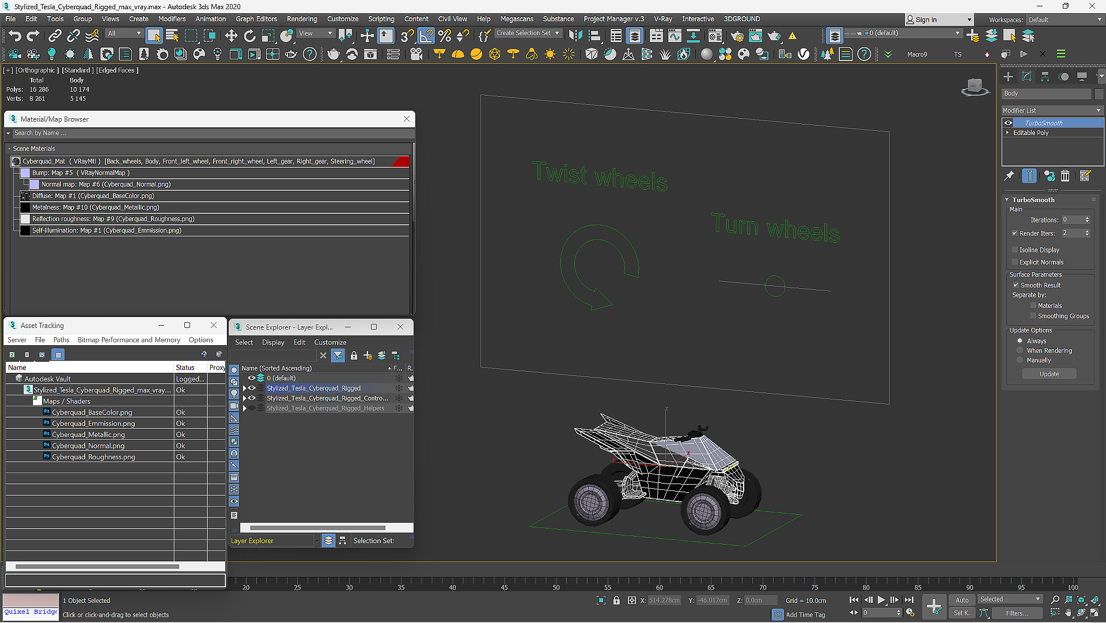Click the Render Production teapot icon

point(774,36)
